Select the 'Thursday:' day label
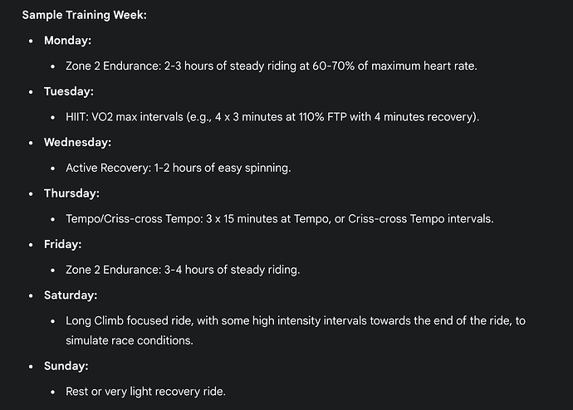 tap(71, 193)
